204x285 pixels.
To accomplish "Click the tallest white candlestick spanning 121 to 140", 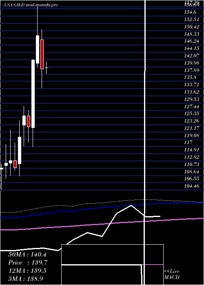I will pos(33,94).
